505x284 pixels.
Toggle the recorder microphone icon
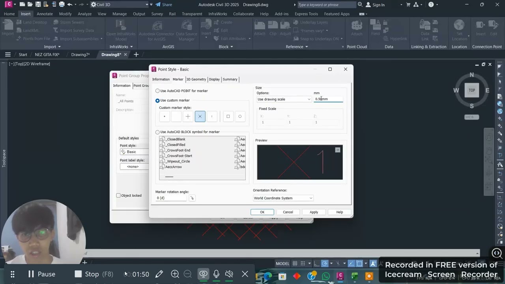coord(216,274)
